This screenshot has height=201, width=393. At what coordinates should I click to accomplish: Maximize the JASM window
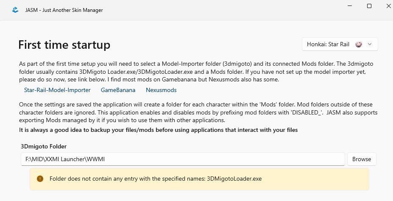click(x=369, y=6)
